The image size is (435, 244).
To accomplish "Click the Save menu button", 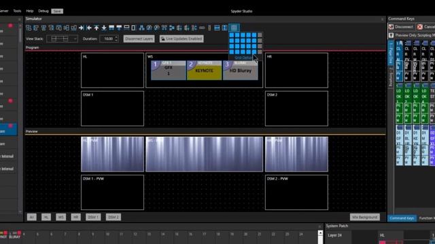I will click(57, 11).
